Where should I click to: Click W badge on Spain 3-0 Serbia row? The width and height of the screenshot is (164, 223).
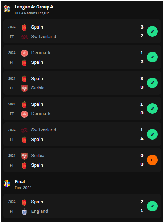pos(152,83)
